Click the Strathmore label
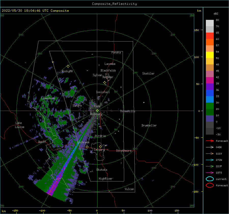The width and height of the screenshot is (229, 214). pos(124,151)
